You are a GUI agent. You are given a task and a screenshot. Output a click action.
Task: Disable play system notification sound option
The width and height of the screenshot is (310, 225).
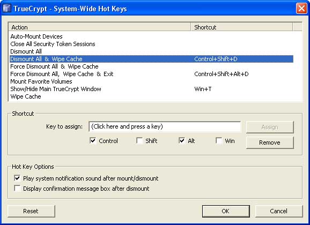point(17,178)
